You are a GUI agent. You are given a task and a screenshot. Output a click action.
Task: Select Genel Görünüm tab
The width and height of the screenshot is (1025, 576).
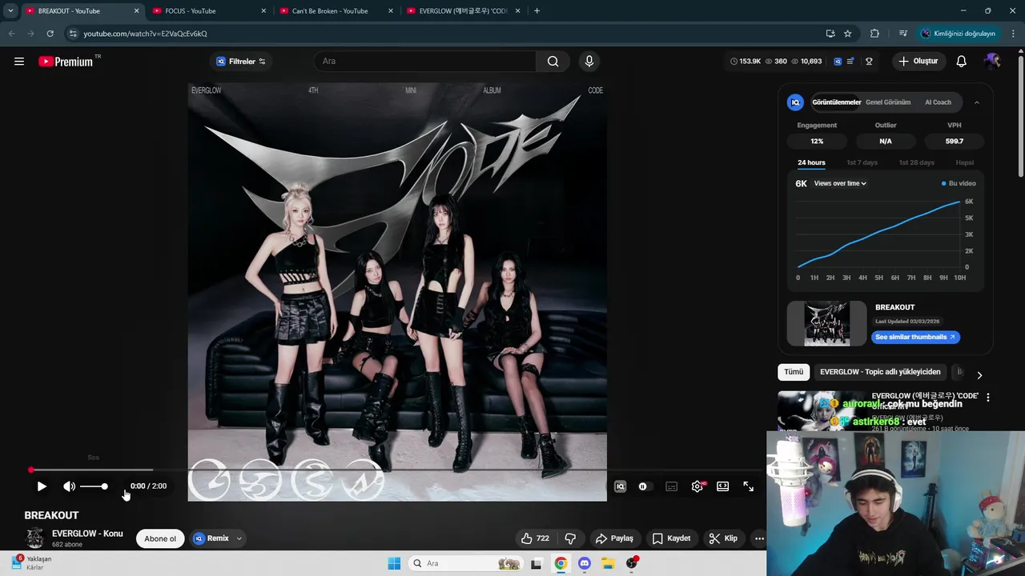[x=888, y=102]
